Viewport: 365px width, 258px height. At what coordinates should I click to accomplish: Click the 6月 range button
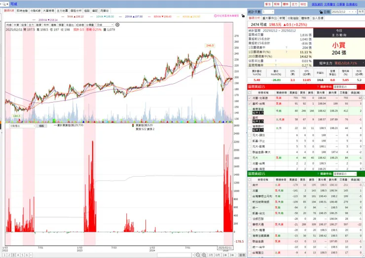[x=218, y=255]
